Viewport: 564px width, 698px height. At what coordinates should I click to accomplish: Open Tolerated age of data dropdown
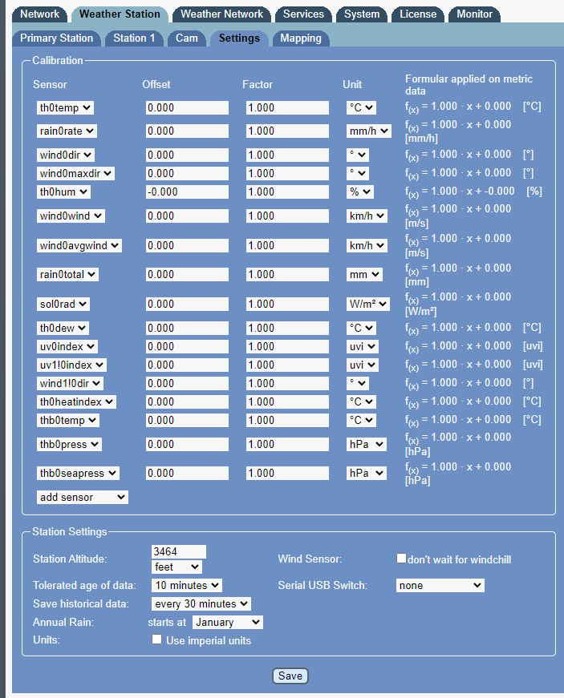[187, 586]
